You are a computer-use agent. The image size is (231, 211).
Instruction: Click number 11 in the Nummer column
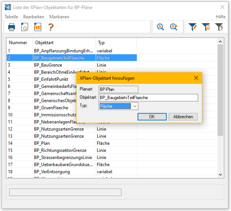point(10,122)
